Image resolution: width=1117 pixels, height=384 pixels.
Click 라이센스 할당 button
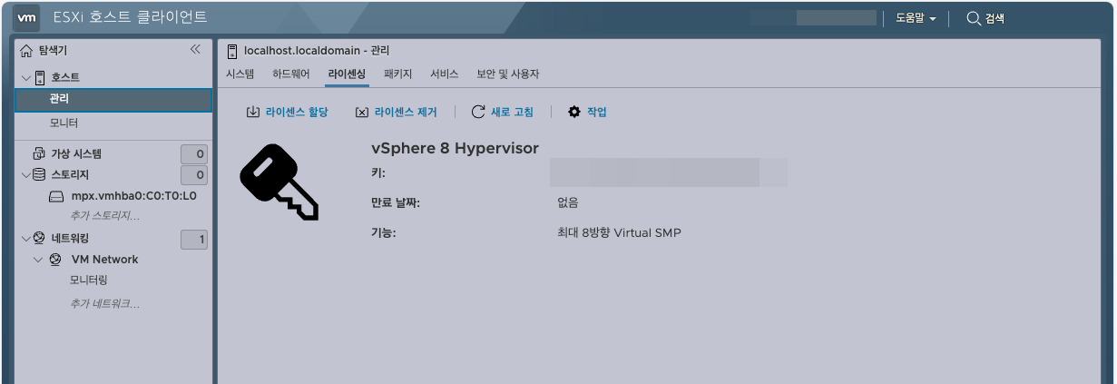tap(287, 112)
